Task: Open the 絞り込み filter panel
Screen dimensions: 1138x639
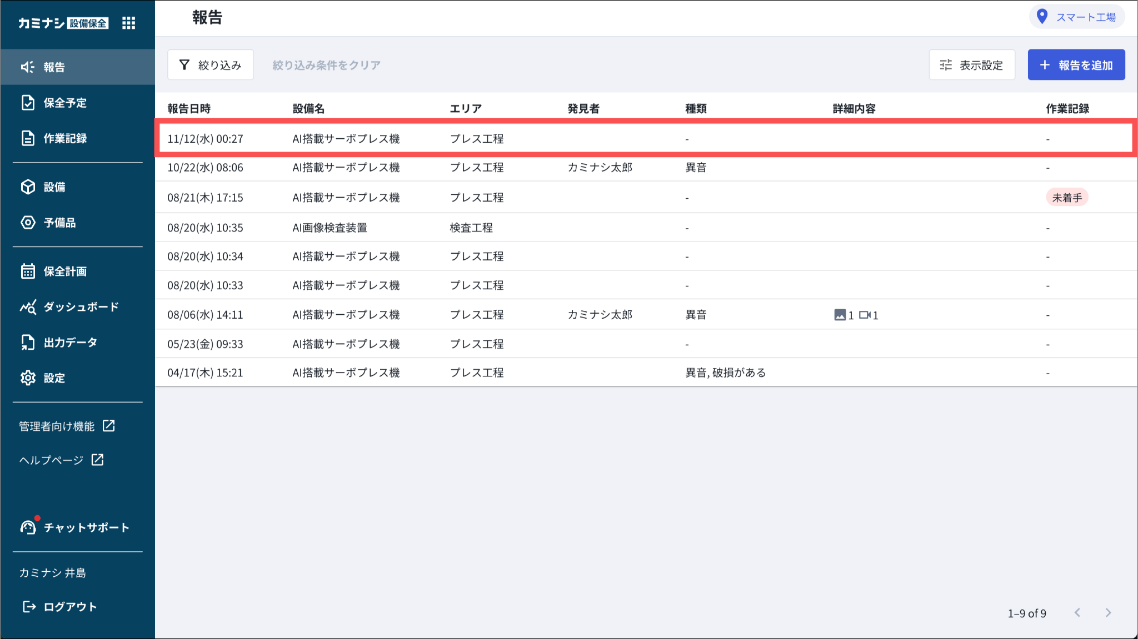Action: coord(211,65)
